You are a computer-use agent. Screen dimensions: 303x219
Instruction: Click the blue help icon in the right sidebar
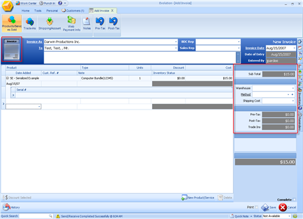[x=300, y=108]
